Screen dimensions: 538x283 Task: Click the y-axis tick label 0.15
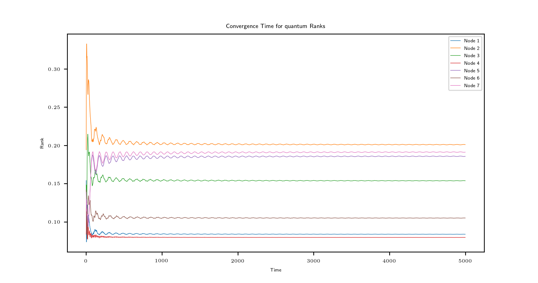click(x=54, y=184)
